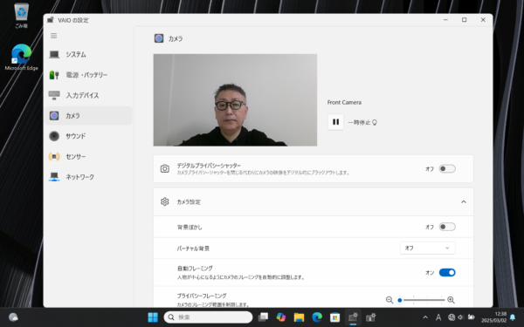Go to 入力デバイス settings
Viewport: 524px width, 327px height.
[x=89, y=95]
